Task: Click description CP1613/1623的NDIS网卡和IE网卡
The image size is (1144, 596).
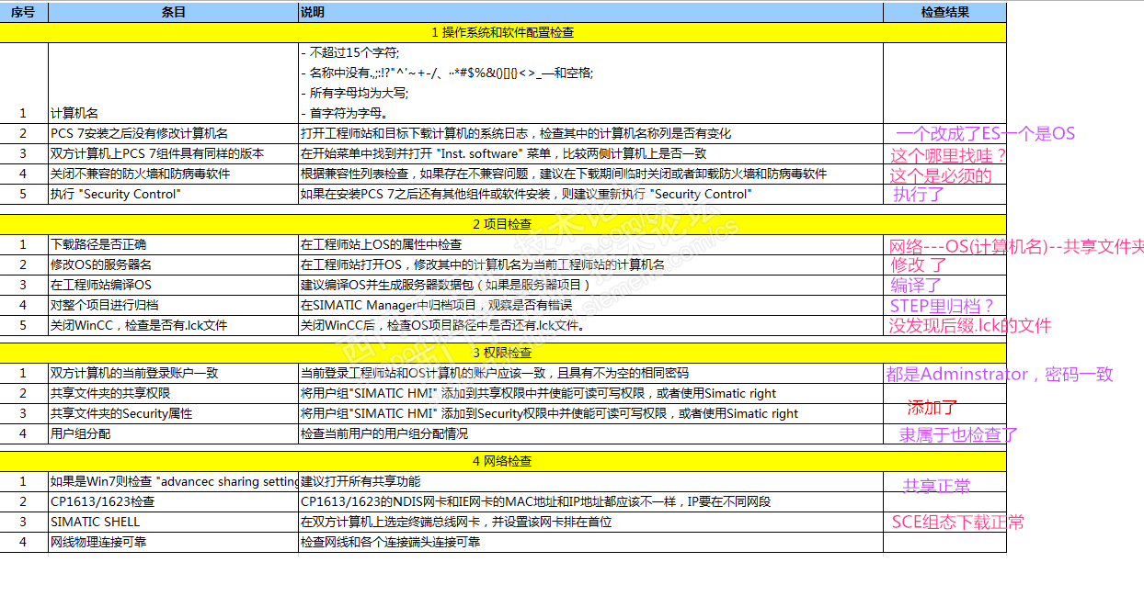Action: [535, 501]
